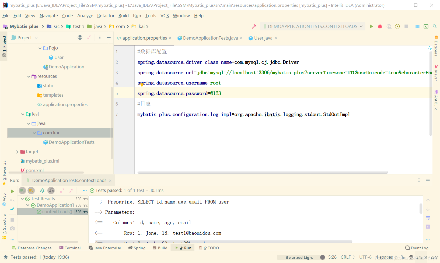This screenshot has width=440, height=263.
Task: Rerun failed tests icon in Run panel sidebar
Action: 12,200
